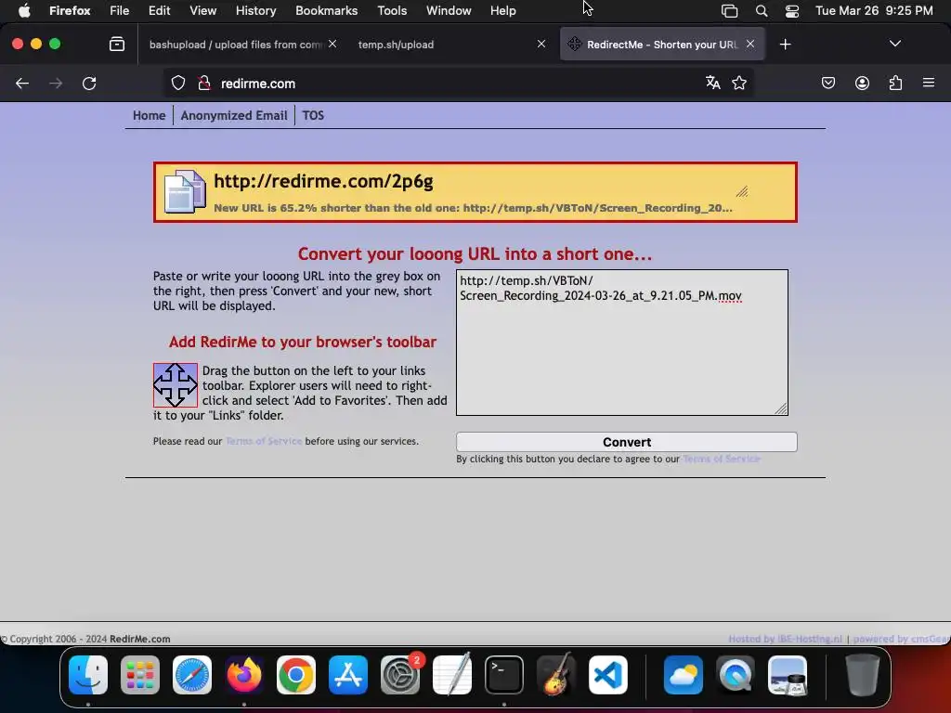
Task: Close the temp.sh/upload tab
Action: coord(541,44)
